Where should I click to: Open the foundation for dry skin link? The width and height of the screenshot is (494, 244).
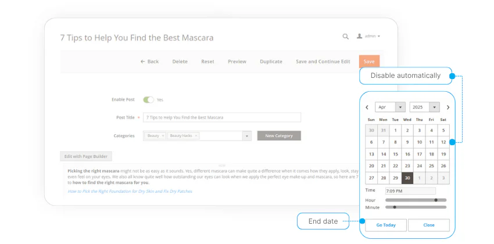click(130, 191)
